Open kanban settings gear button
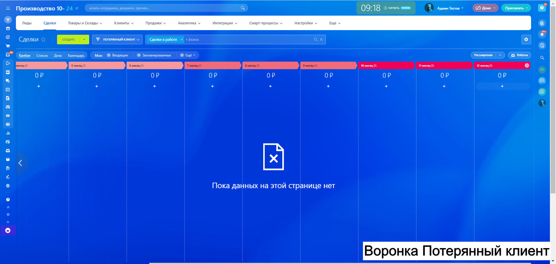556x264 pixels. coord(526,39)
